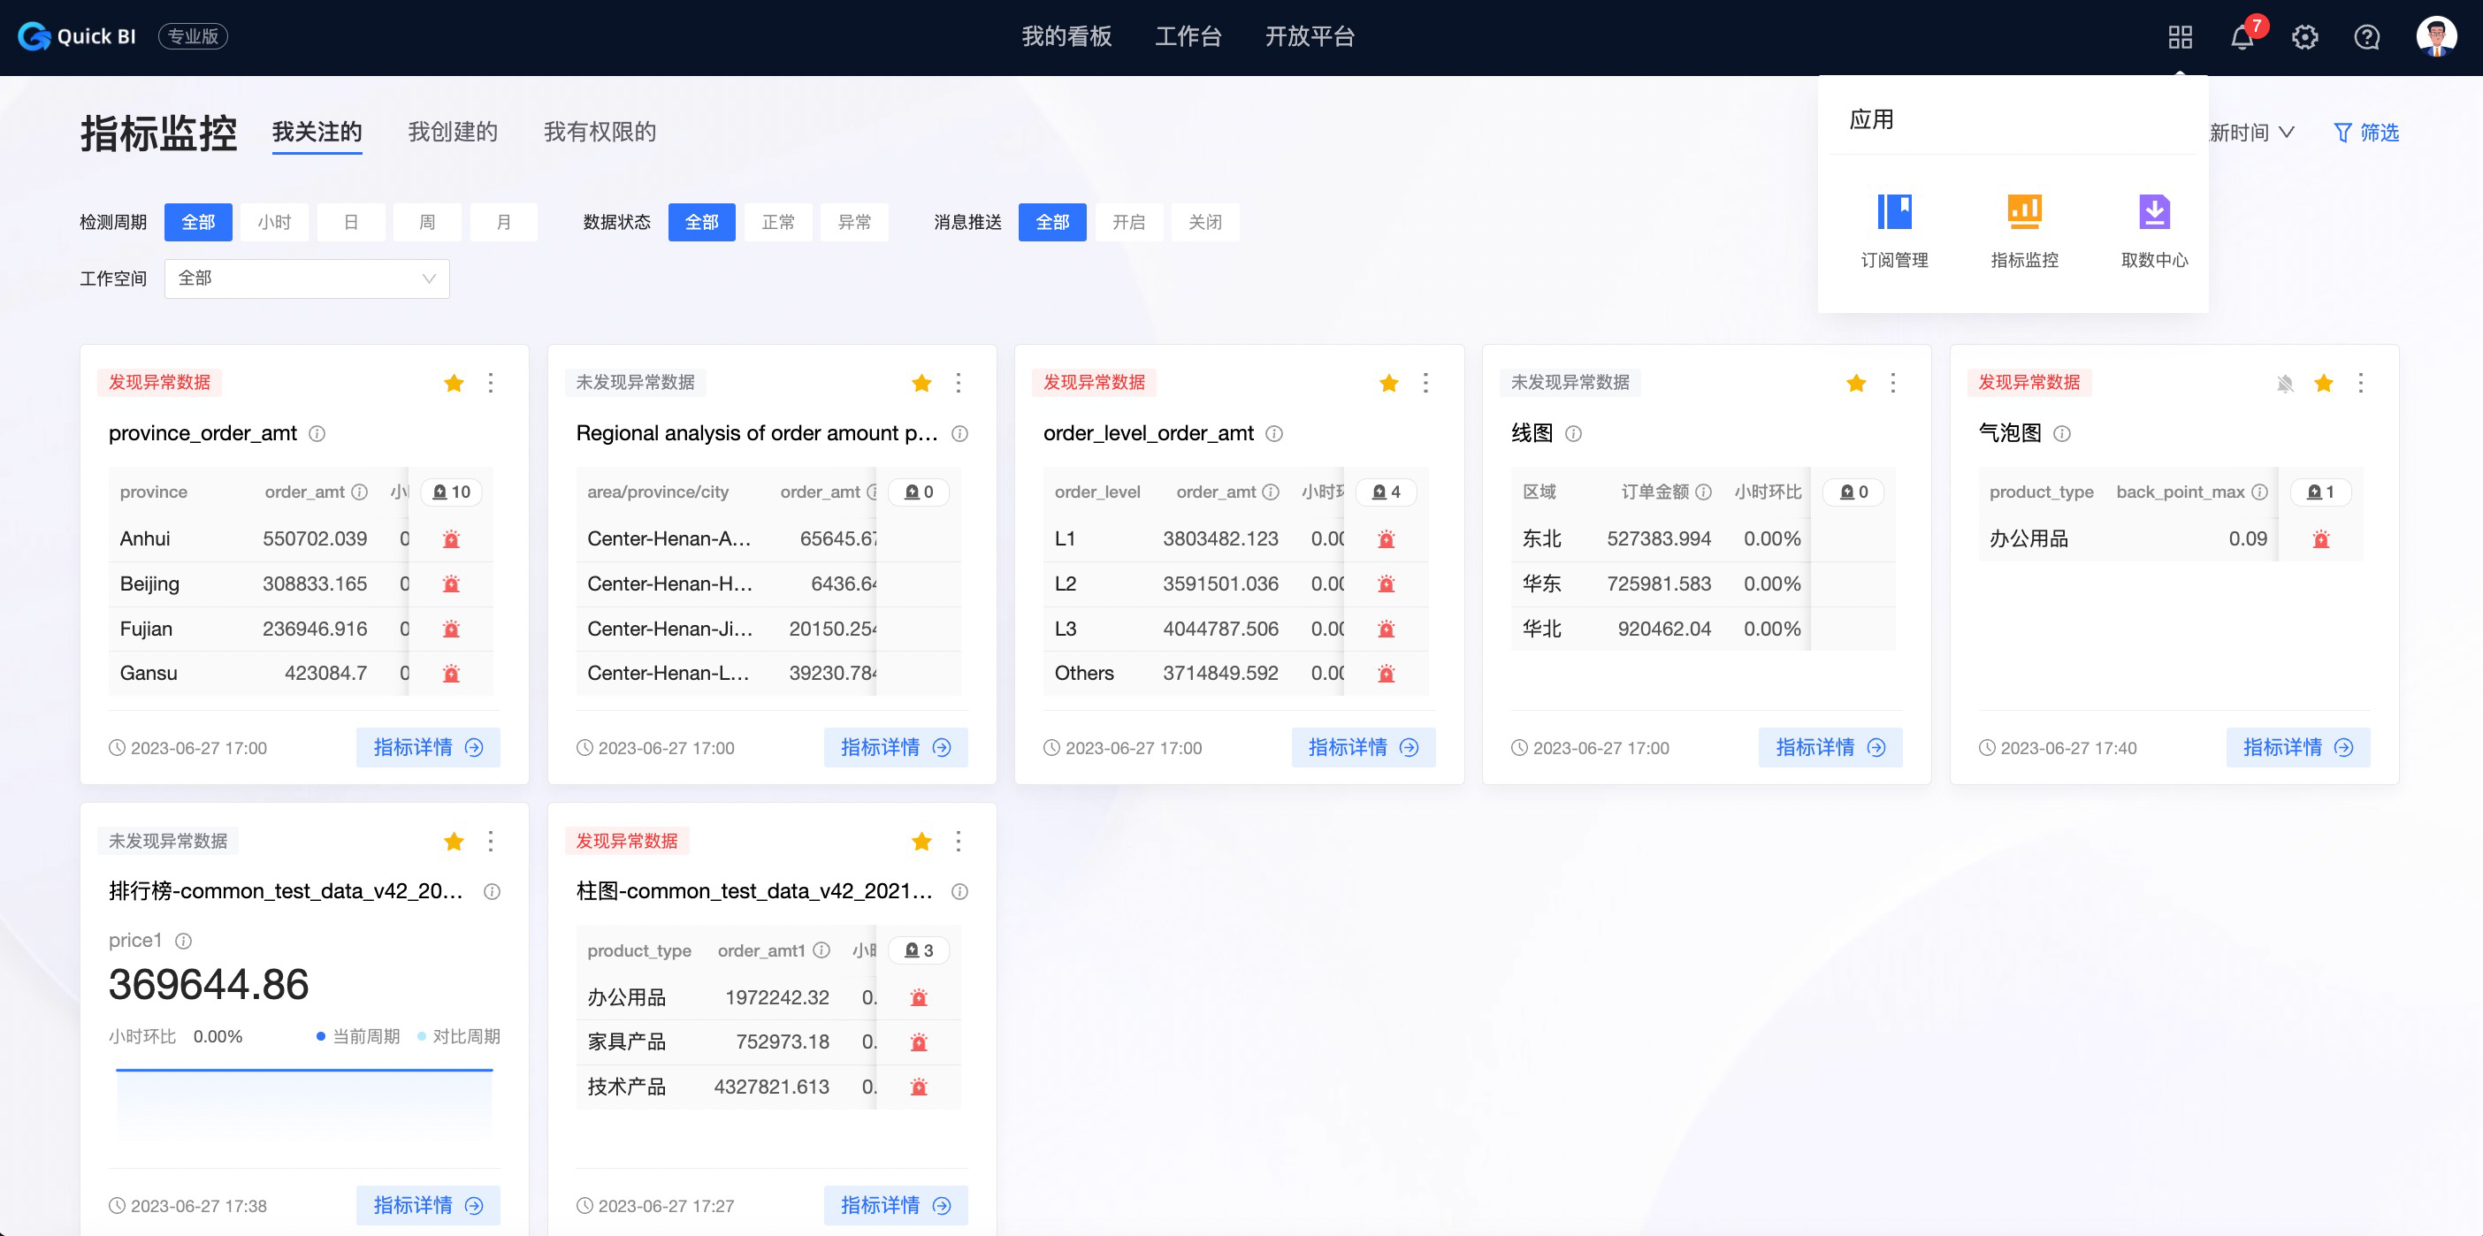
Task: Click info icon next to order_level_order_amt title
Action: (x=1273, y=434)
